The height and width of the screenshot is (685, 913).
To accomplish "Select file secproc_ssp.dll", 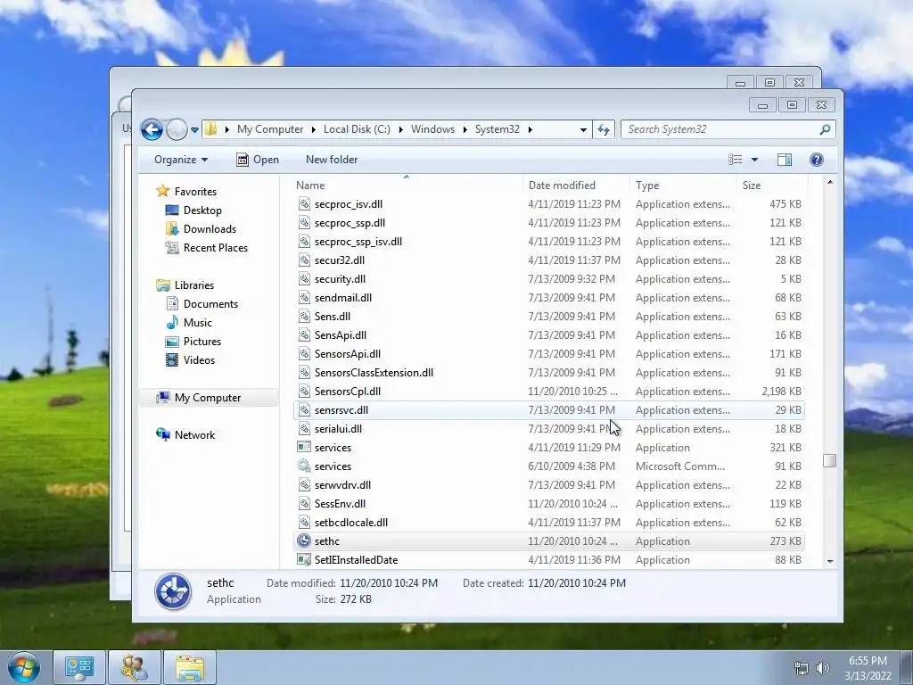I will [x=350, y=223].
